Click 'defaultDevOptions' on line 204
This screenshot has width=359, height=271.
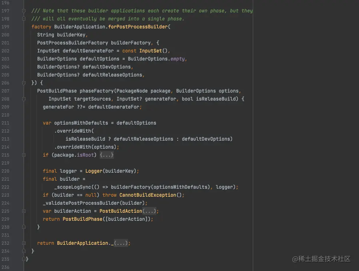[107, 67]
